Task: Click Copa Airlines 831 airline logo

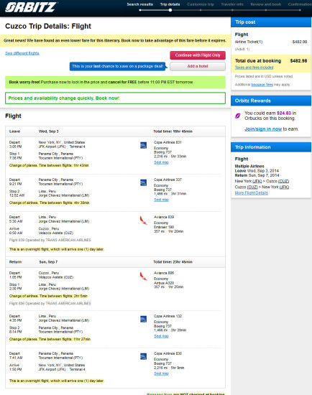Action: tap(143, 145)
